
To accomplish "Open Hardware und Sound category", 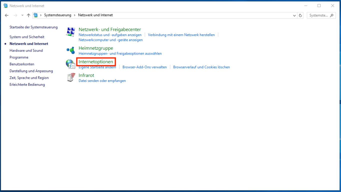I will pyautogui.click(x=26, y=50).
